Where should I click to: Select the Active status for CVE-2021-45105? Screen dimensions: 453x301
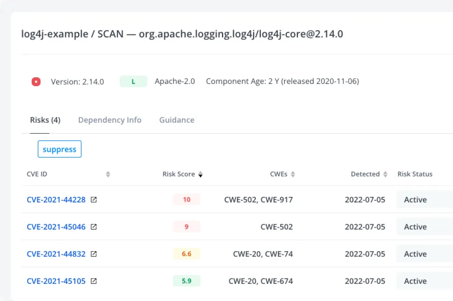[415, 281]
